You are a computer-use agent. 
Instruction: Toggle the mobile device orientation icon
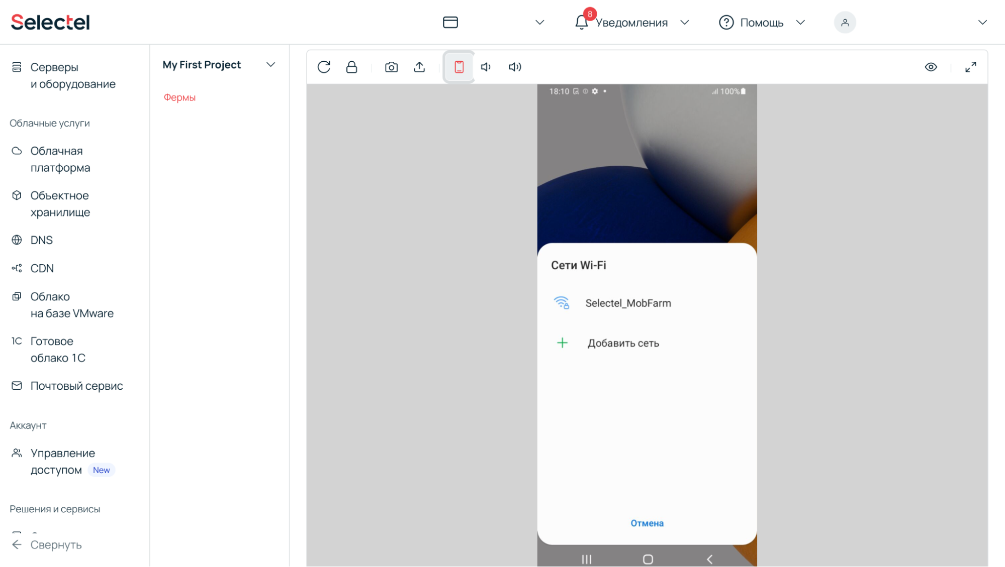pos(459,66)
